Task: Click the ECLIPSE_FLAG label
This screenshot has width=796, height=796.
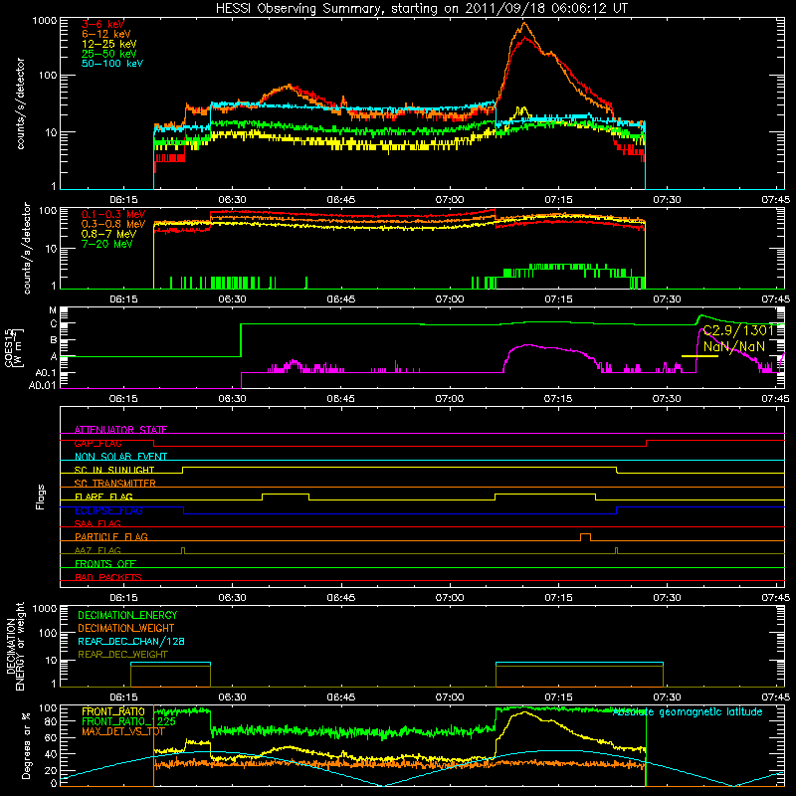Action: point(108,510)
